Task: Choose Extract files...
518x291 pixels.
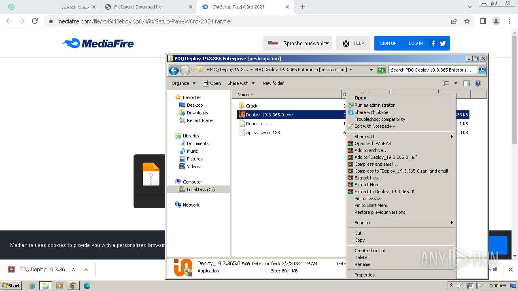Action: [x=401, y=178]
